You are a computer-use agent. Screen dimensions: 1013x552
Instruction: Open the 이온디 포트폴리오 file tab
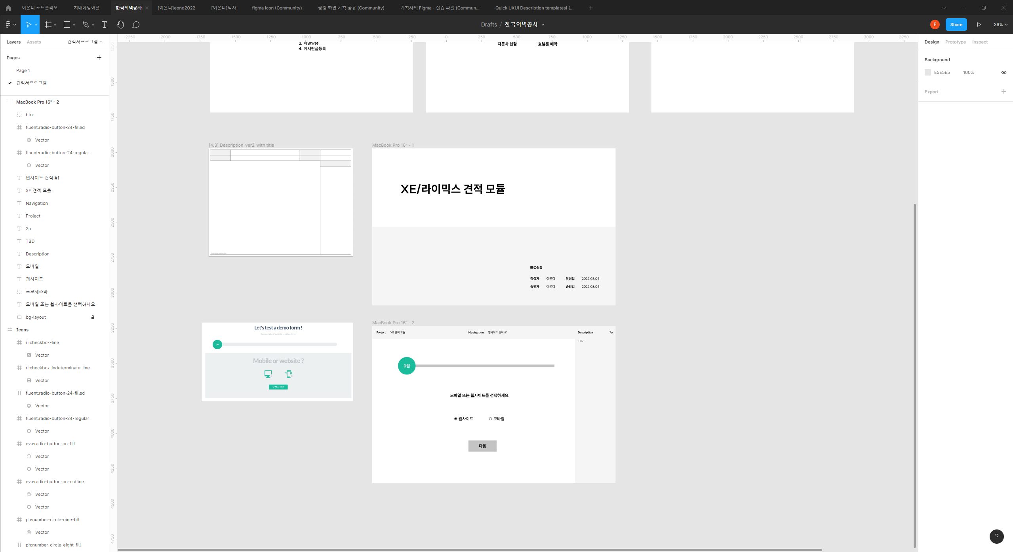[x=40, y=8]
